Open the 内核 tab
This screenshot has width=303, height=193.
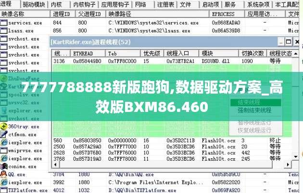[x=56, y=4]
